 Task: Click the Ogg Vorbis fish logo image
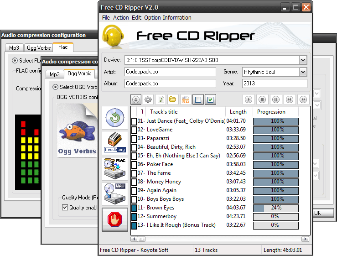click(77, 131)
